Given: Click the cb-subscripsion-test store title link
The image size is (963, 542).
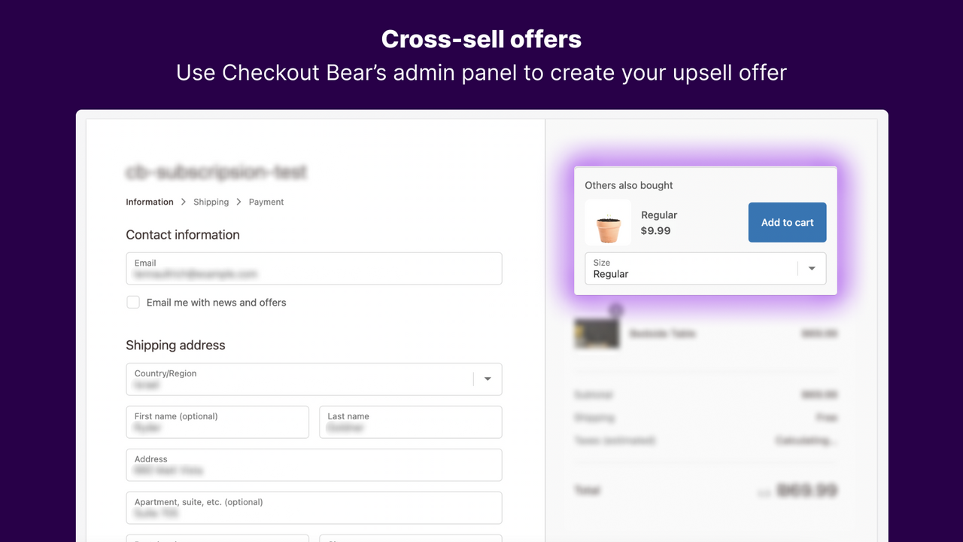Looking at the screenshot, I should [216, 172].
